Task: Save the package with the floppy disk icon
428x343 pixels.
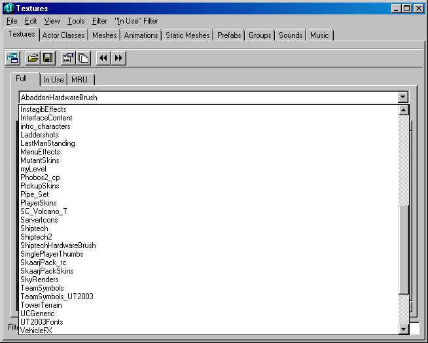Action: pos(48,58)
